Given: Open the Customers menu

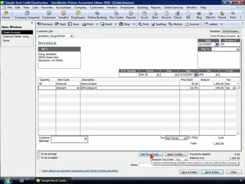Looking at the screenshot, I should click(x=96, y=8).
